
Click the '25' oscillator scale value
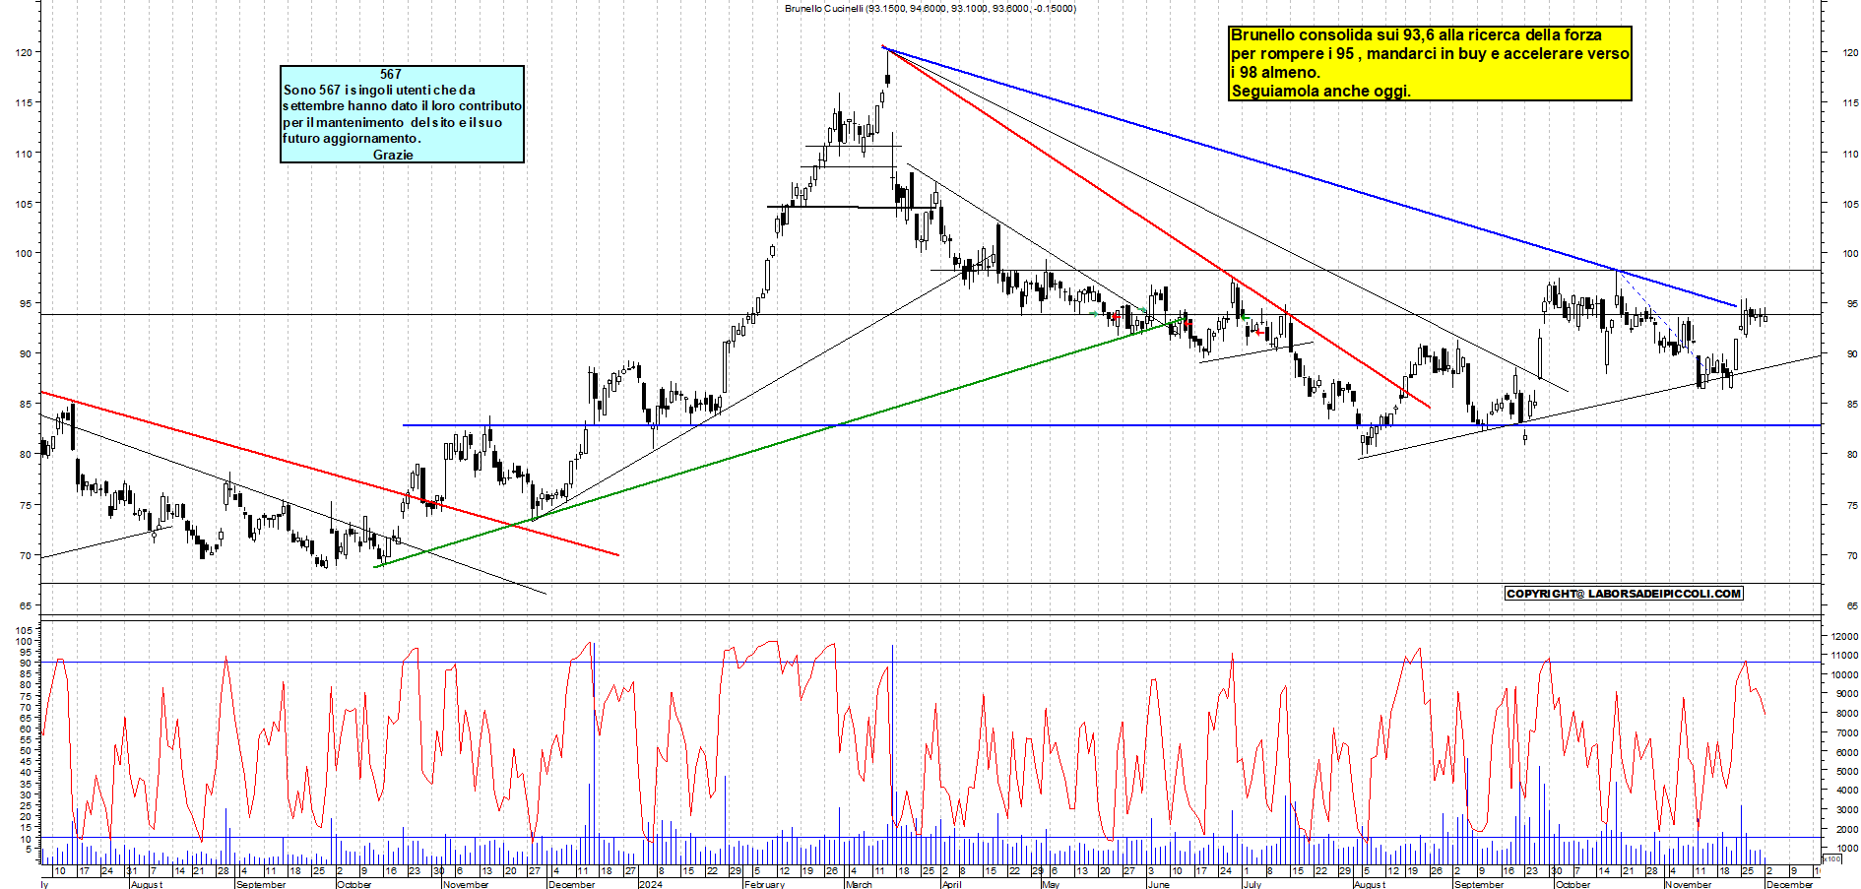pyautogui.click(x=27, y=805)
